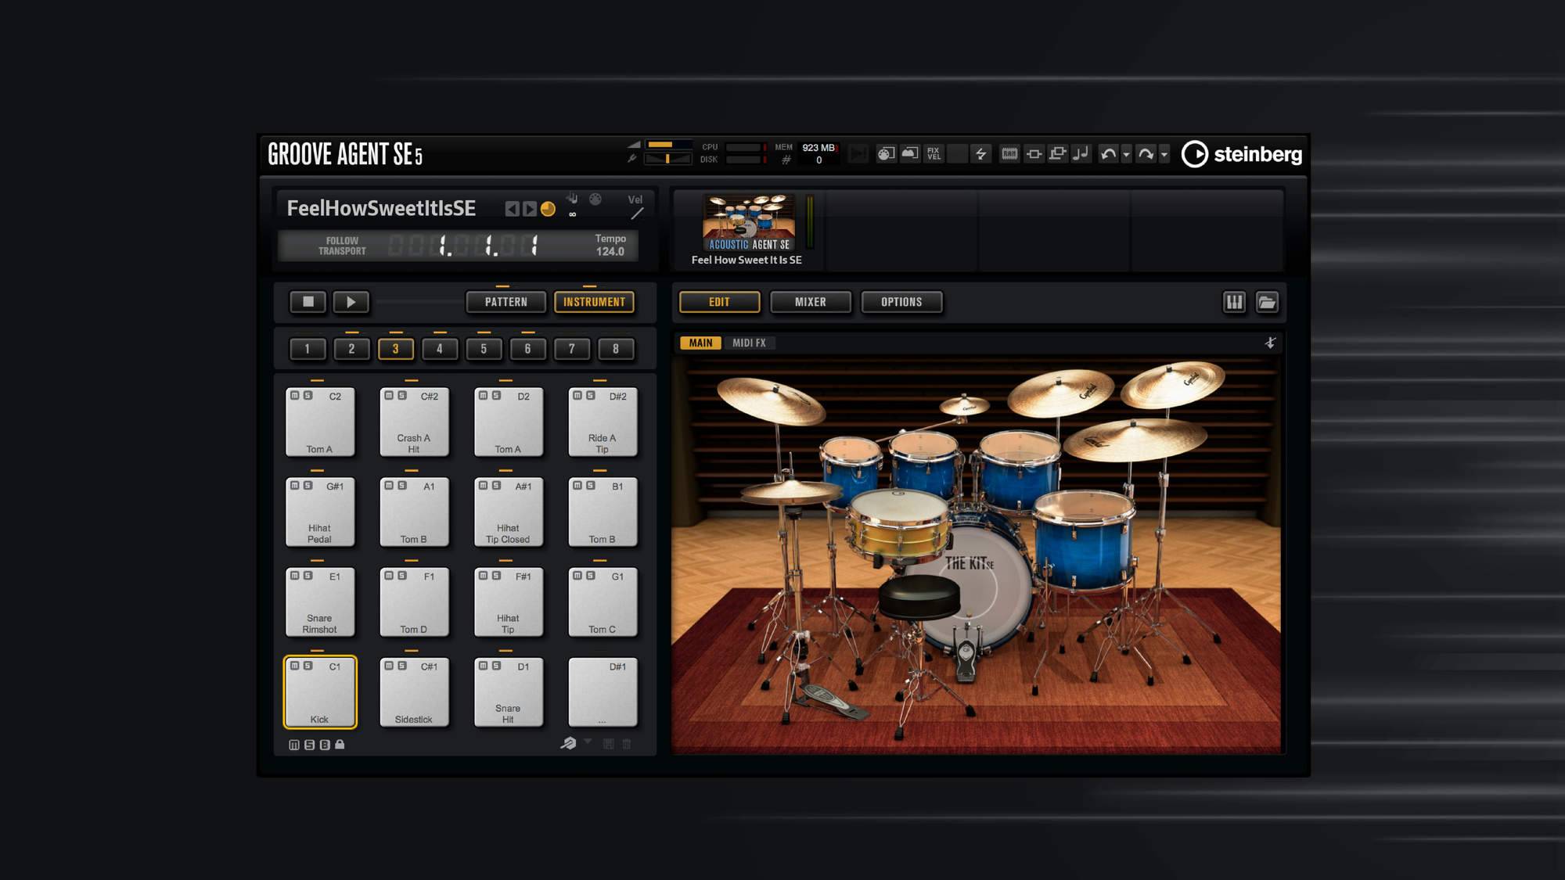The image size is (1565, 880).
Task: Click the Tempo 124.0 value field
Action: (610, 251)
